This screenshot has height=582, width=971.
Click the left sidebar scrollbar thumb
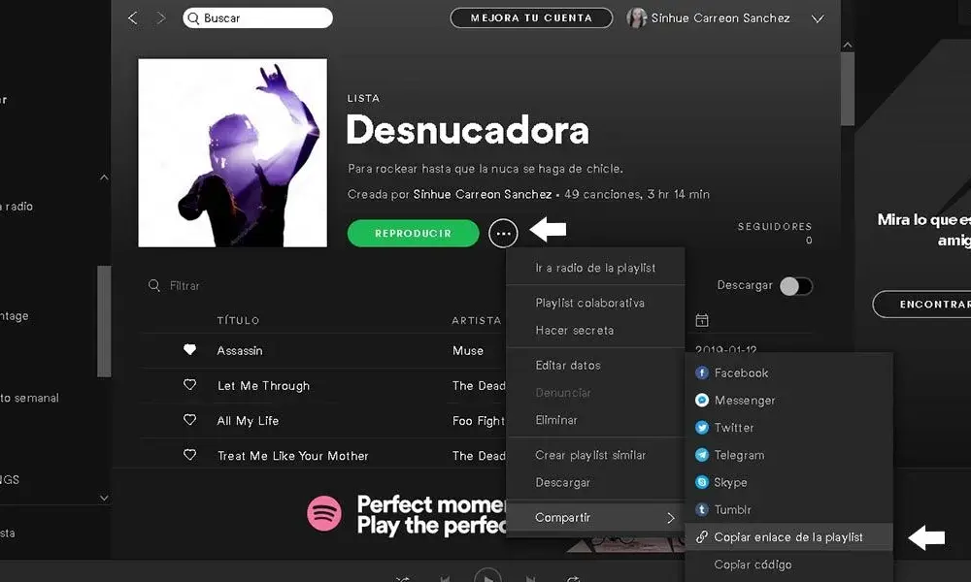click(104, 321)
